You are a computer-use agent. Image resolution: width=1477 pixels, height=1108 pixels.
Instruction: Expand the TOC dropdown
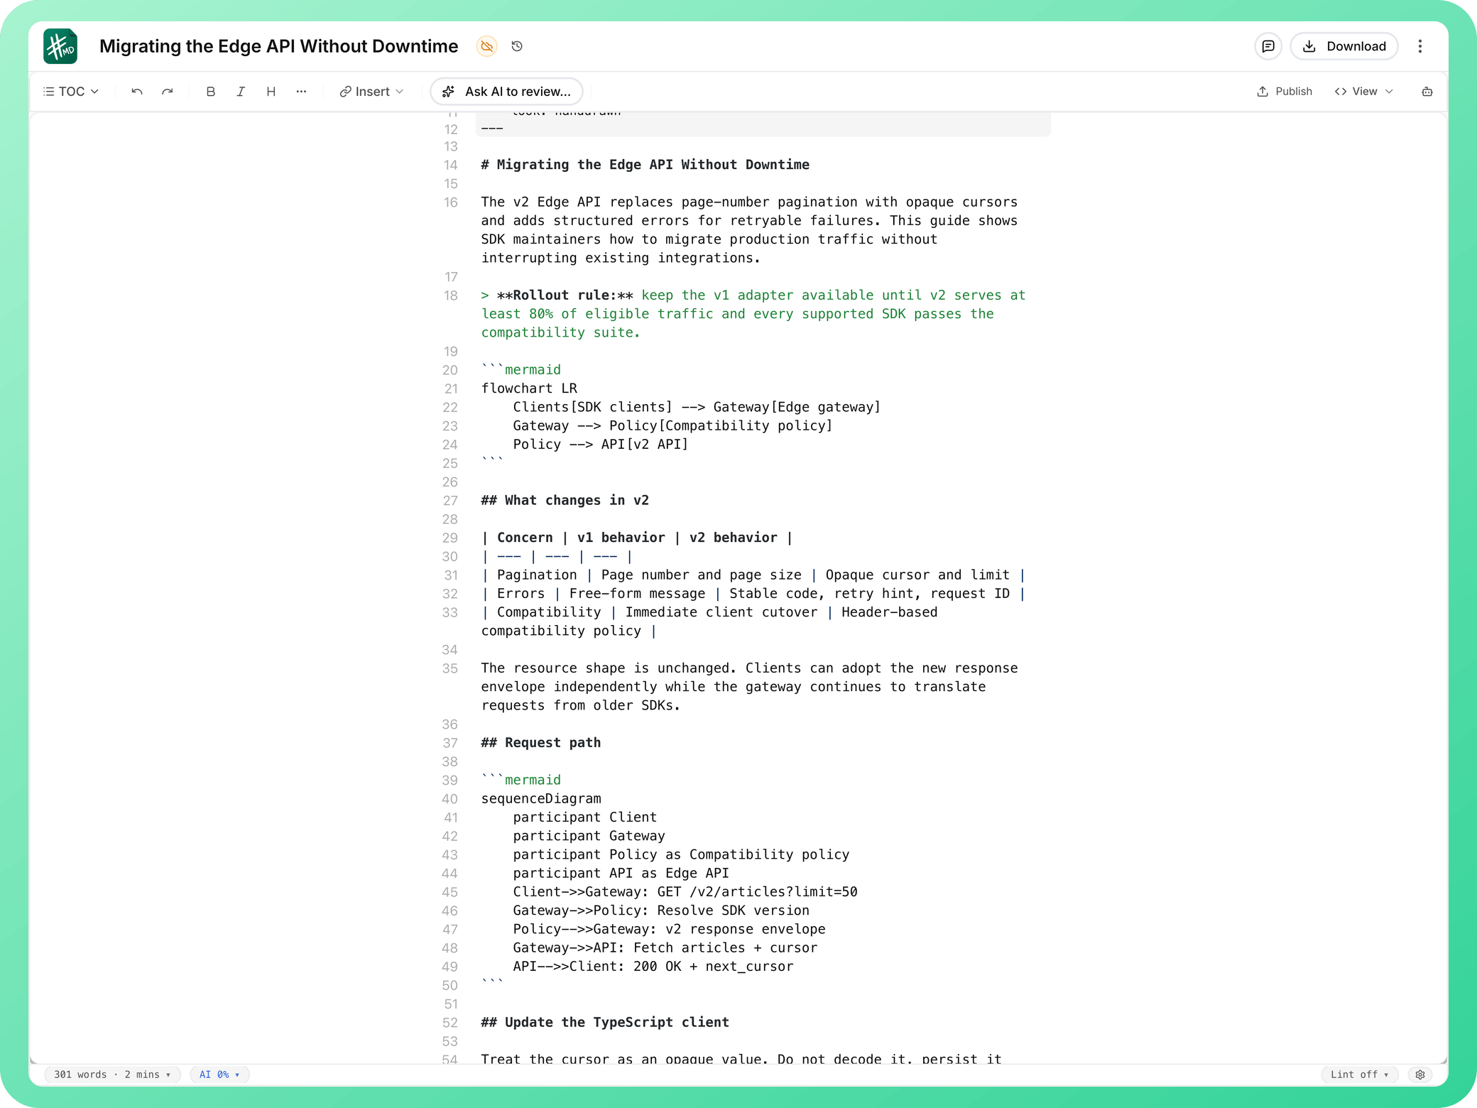71,92
